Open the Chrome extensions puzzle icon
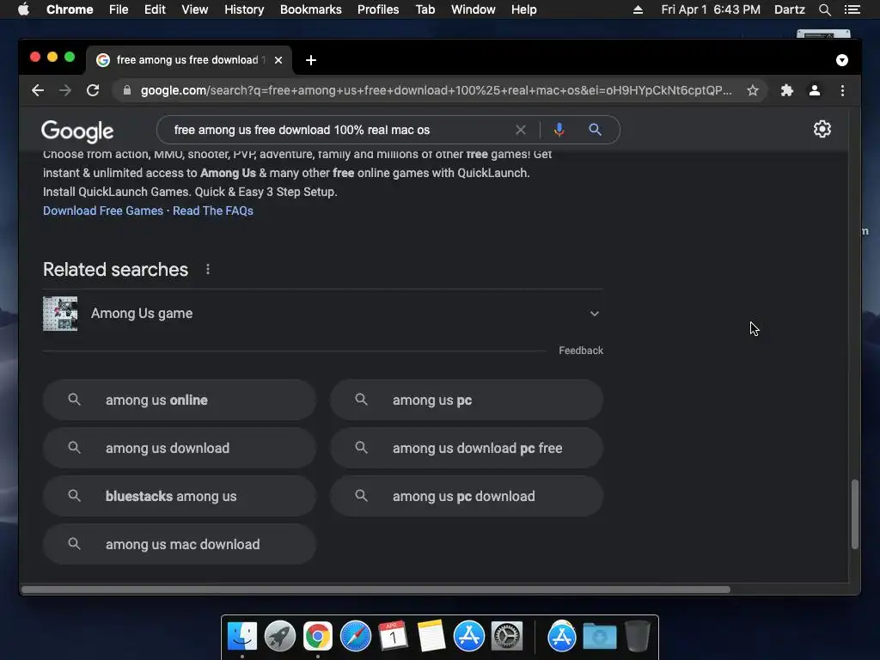Image resolution: width=880 pixels, height=660 pixels. point(787,90)
